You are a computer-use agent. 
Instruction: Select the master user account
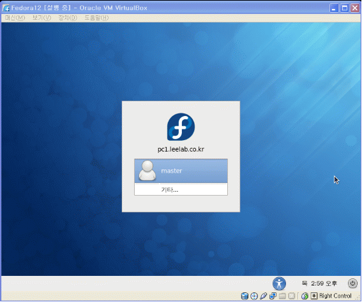click(181, 171)
